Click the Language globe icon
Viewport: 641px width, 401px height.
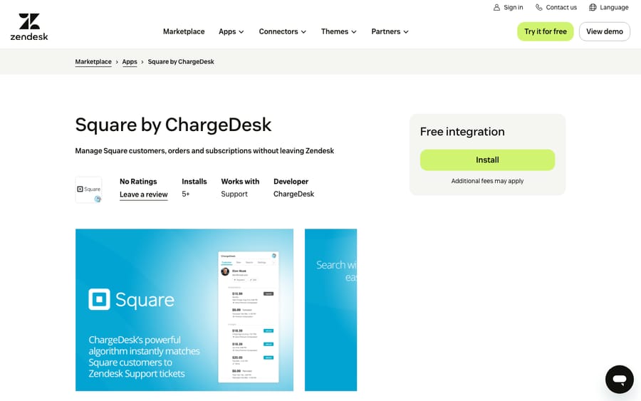(593, 7)
